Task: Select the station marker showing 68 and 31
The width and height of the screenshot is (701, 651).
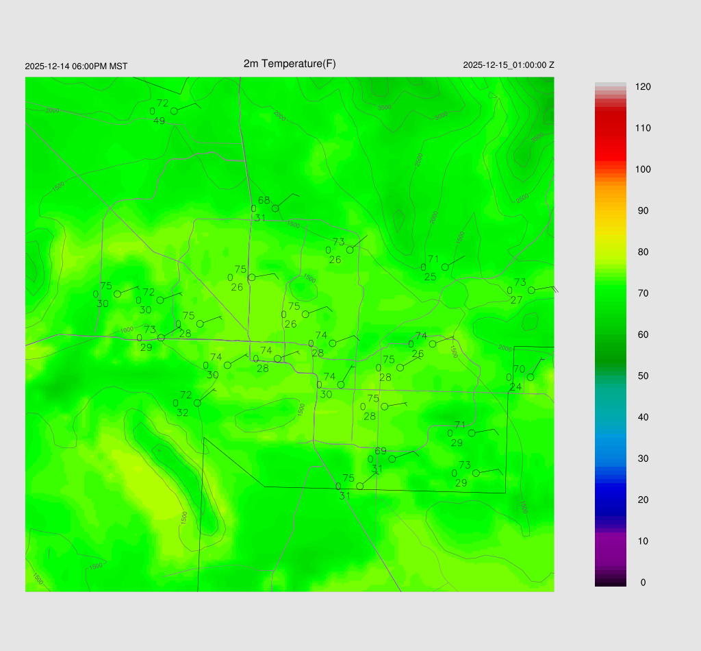Action: tap(275, 208)
